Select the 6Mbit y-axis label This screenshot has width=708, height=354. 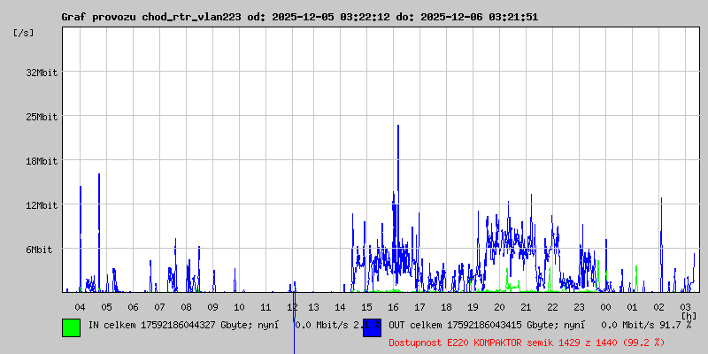tap(39, 250)
